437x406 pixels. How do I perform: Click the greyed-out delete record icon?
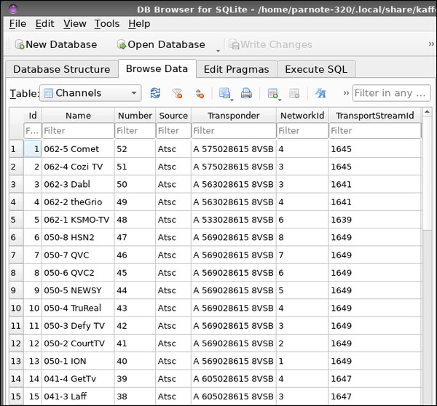point(294,93)
